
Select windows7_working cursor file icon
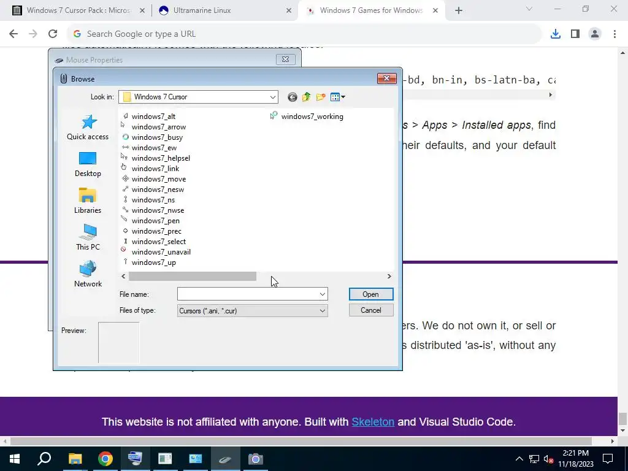(x=274, y=116)
